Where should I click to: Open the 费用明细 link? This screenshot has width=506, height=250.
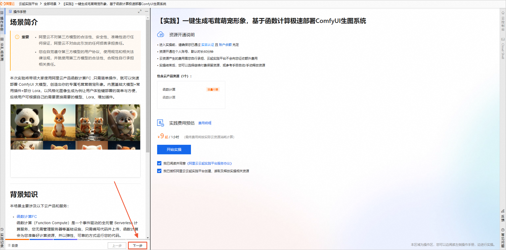[205, 123]
